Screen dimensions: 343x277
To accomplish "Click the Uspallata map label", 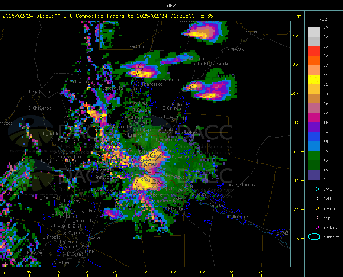I will click(x=39, y=92).
